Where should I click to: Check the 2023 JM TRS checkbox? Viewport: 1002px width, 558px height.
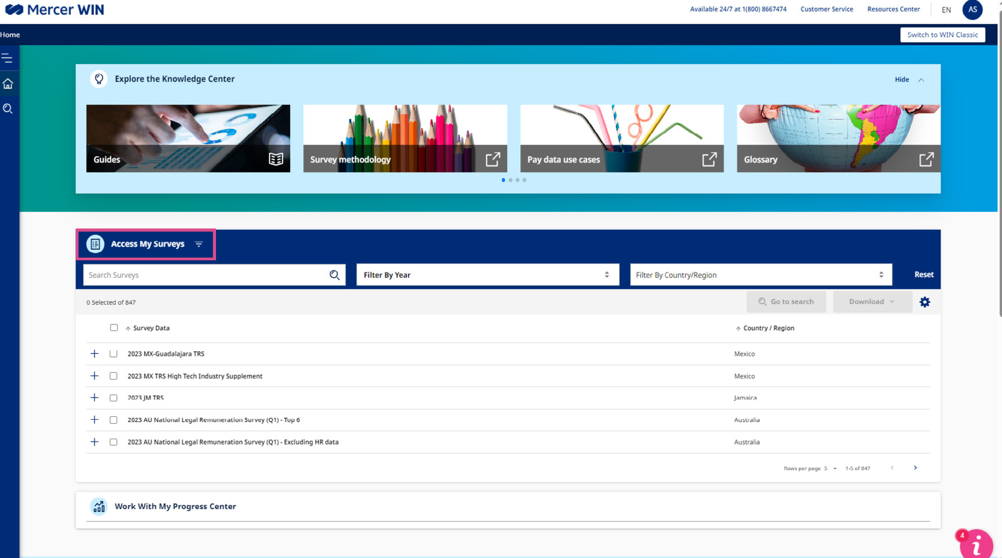click(x=113, y=397)
